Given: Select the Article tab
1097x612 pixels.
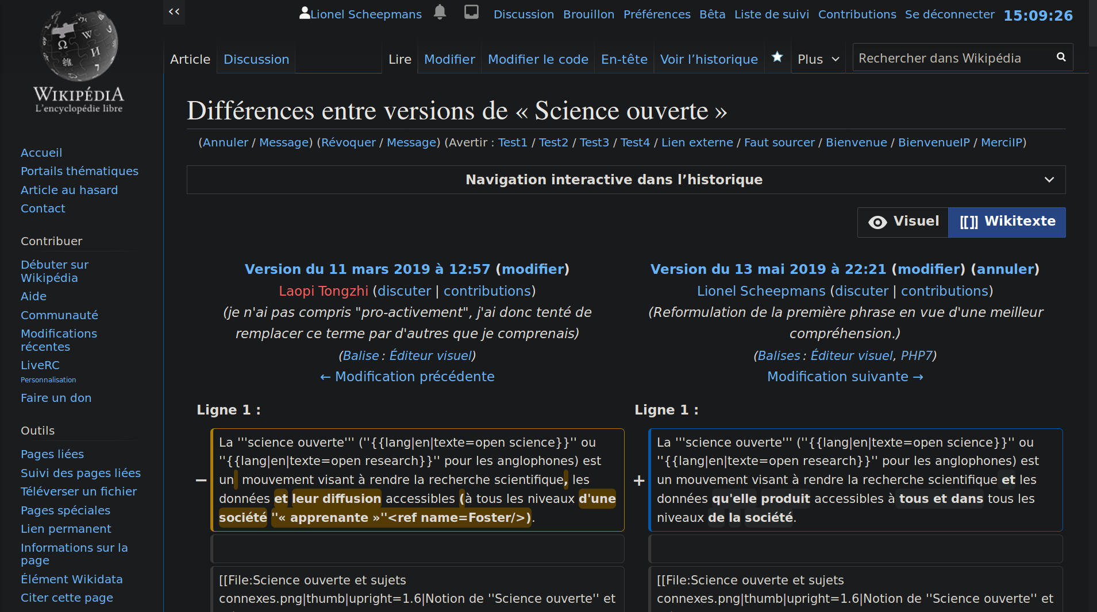Looking at the screenshot, I should pyautogui.click(x=190, y=59).
